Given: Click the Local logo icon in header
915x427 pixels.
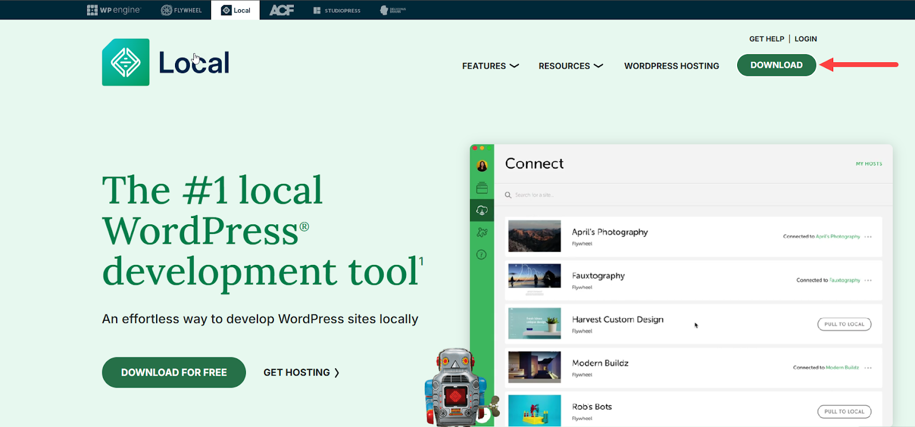Looking at the screenshot, I should [x=126, y=62].
